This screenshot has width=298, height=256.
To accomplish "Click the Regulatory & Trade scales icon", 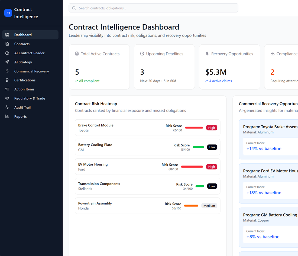I will (x=7, y=98).
